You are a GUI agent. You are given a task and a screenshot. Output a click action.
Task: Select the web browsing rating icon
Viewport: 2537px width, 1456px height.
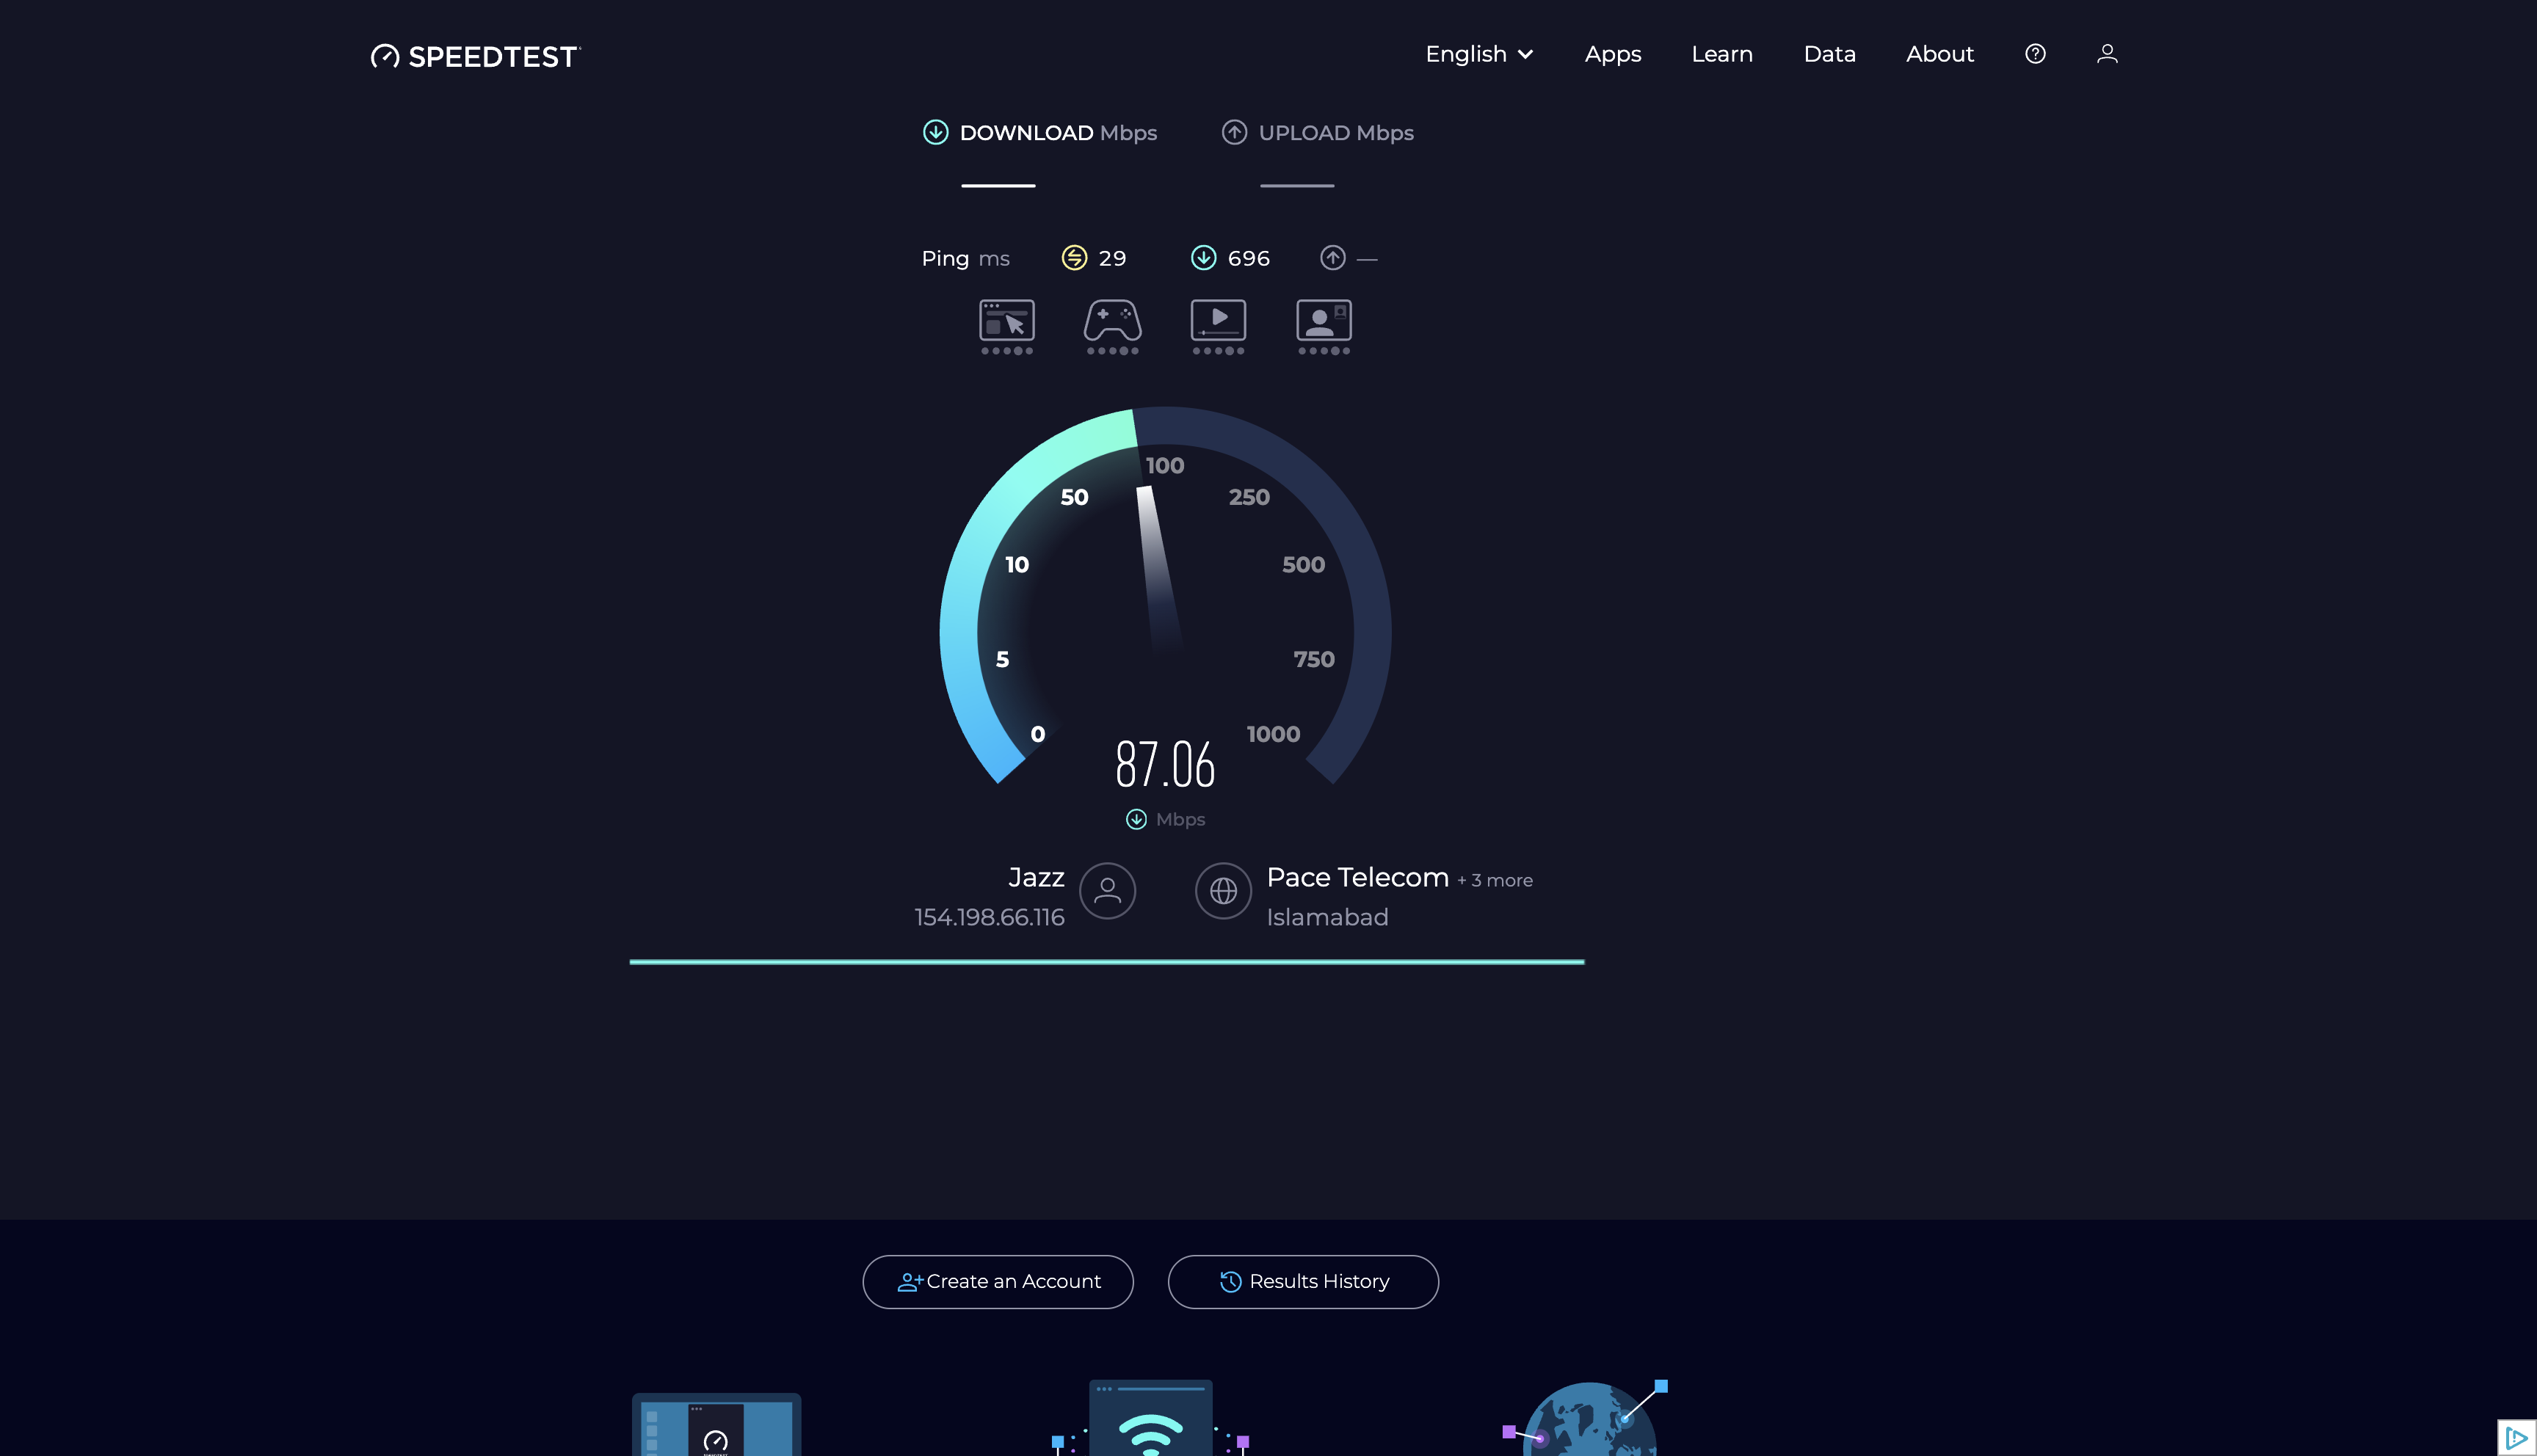(1006, 326)
